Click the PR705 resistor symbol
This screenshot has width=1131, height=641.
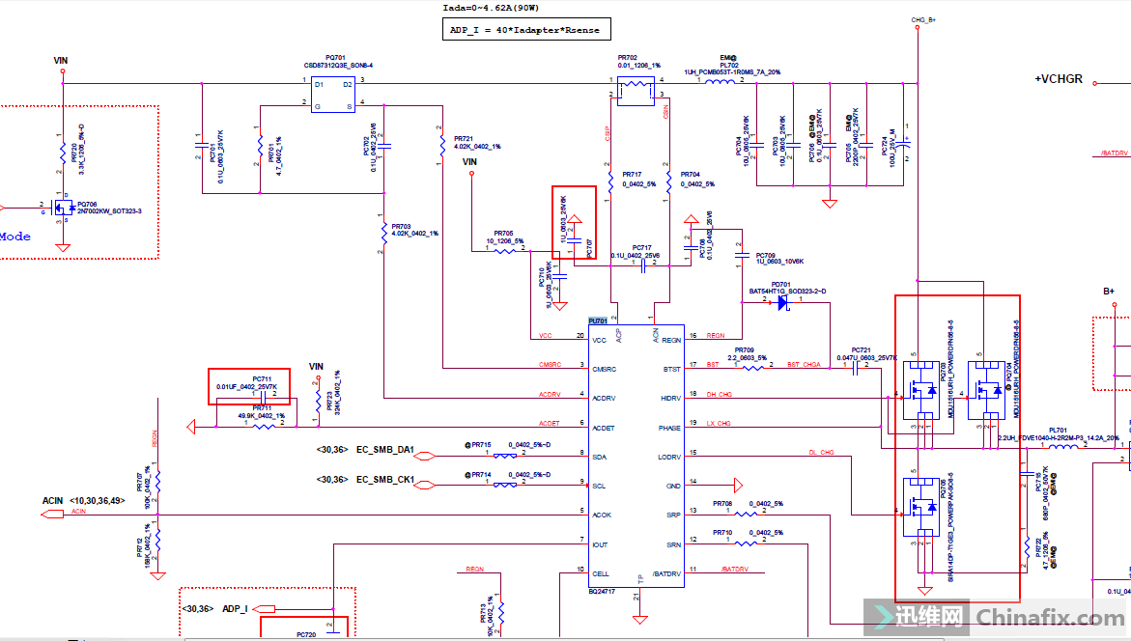point(507,251)
